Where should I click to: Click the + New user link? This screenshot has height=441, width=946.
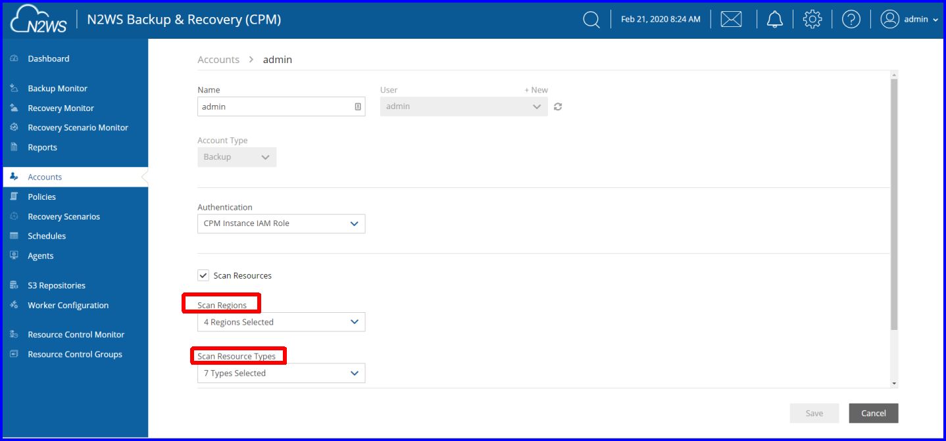(535, 90)
